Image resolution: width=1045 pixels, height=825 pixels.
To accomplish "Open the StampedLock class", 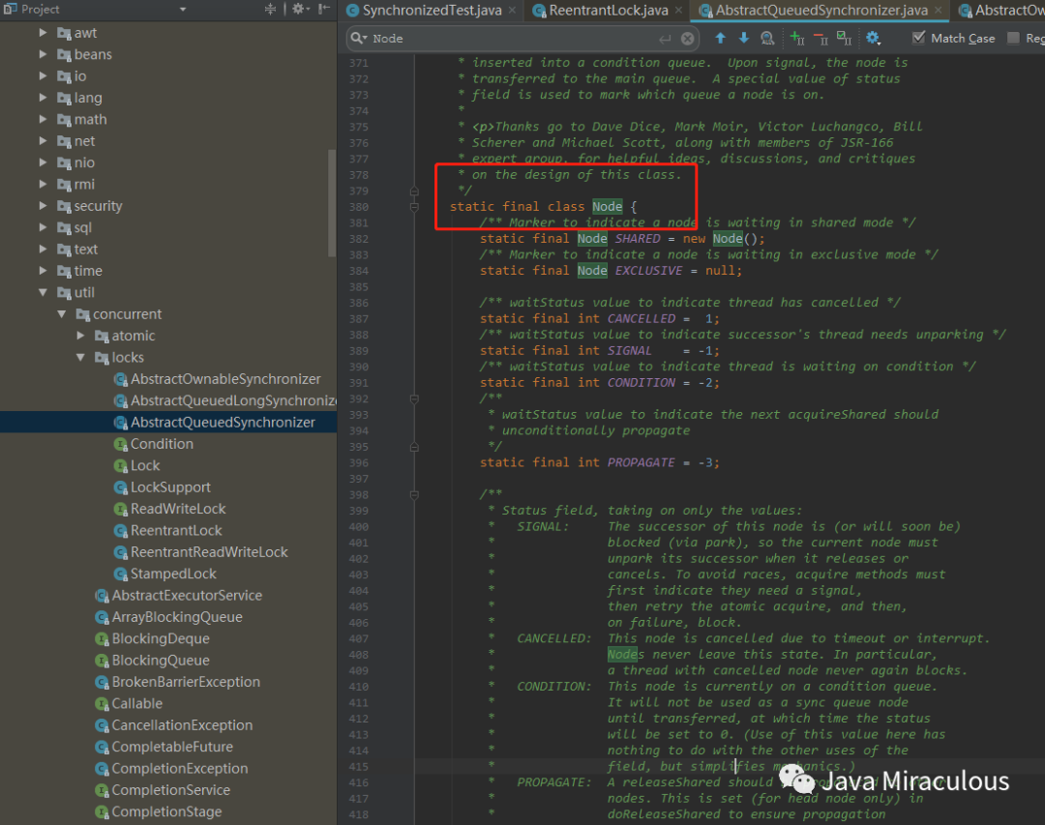I will tap(173, 574).
